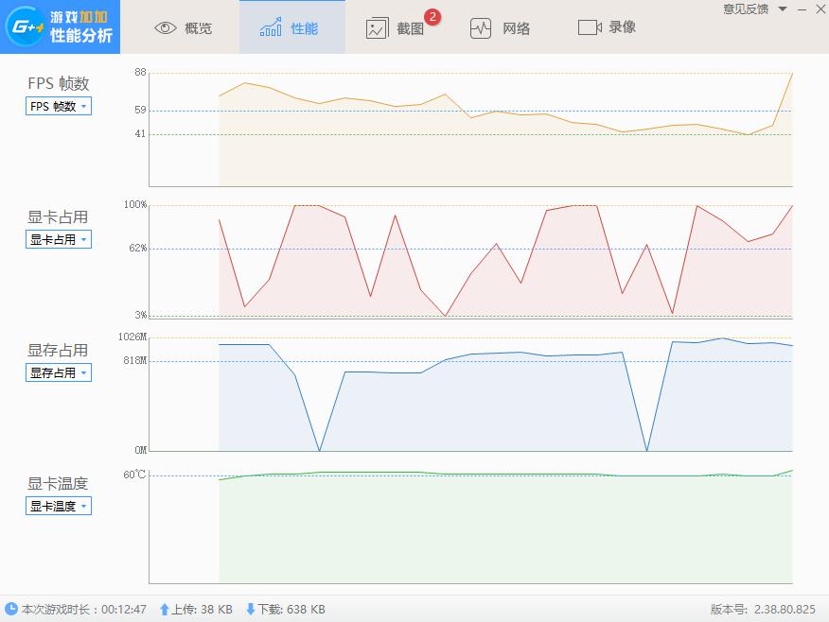Click the red notification badge on 截图
This screenshot has width=829, height=622.
click(432, 16)
